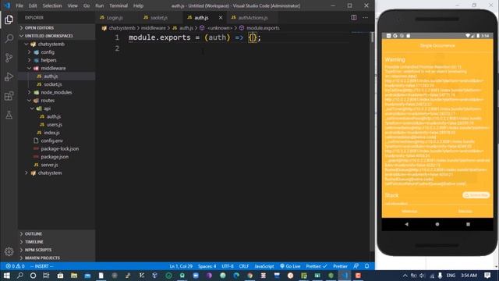The image size is (499, 281).
Task: Expand the helpers folder
Action: 57,60
